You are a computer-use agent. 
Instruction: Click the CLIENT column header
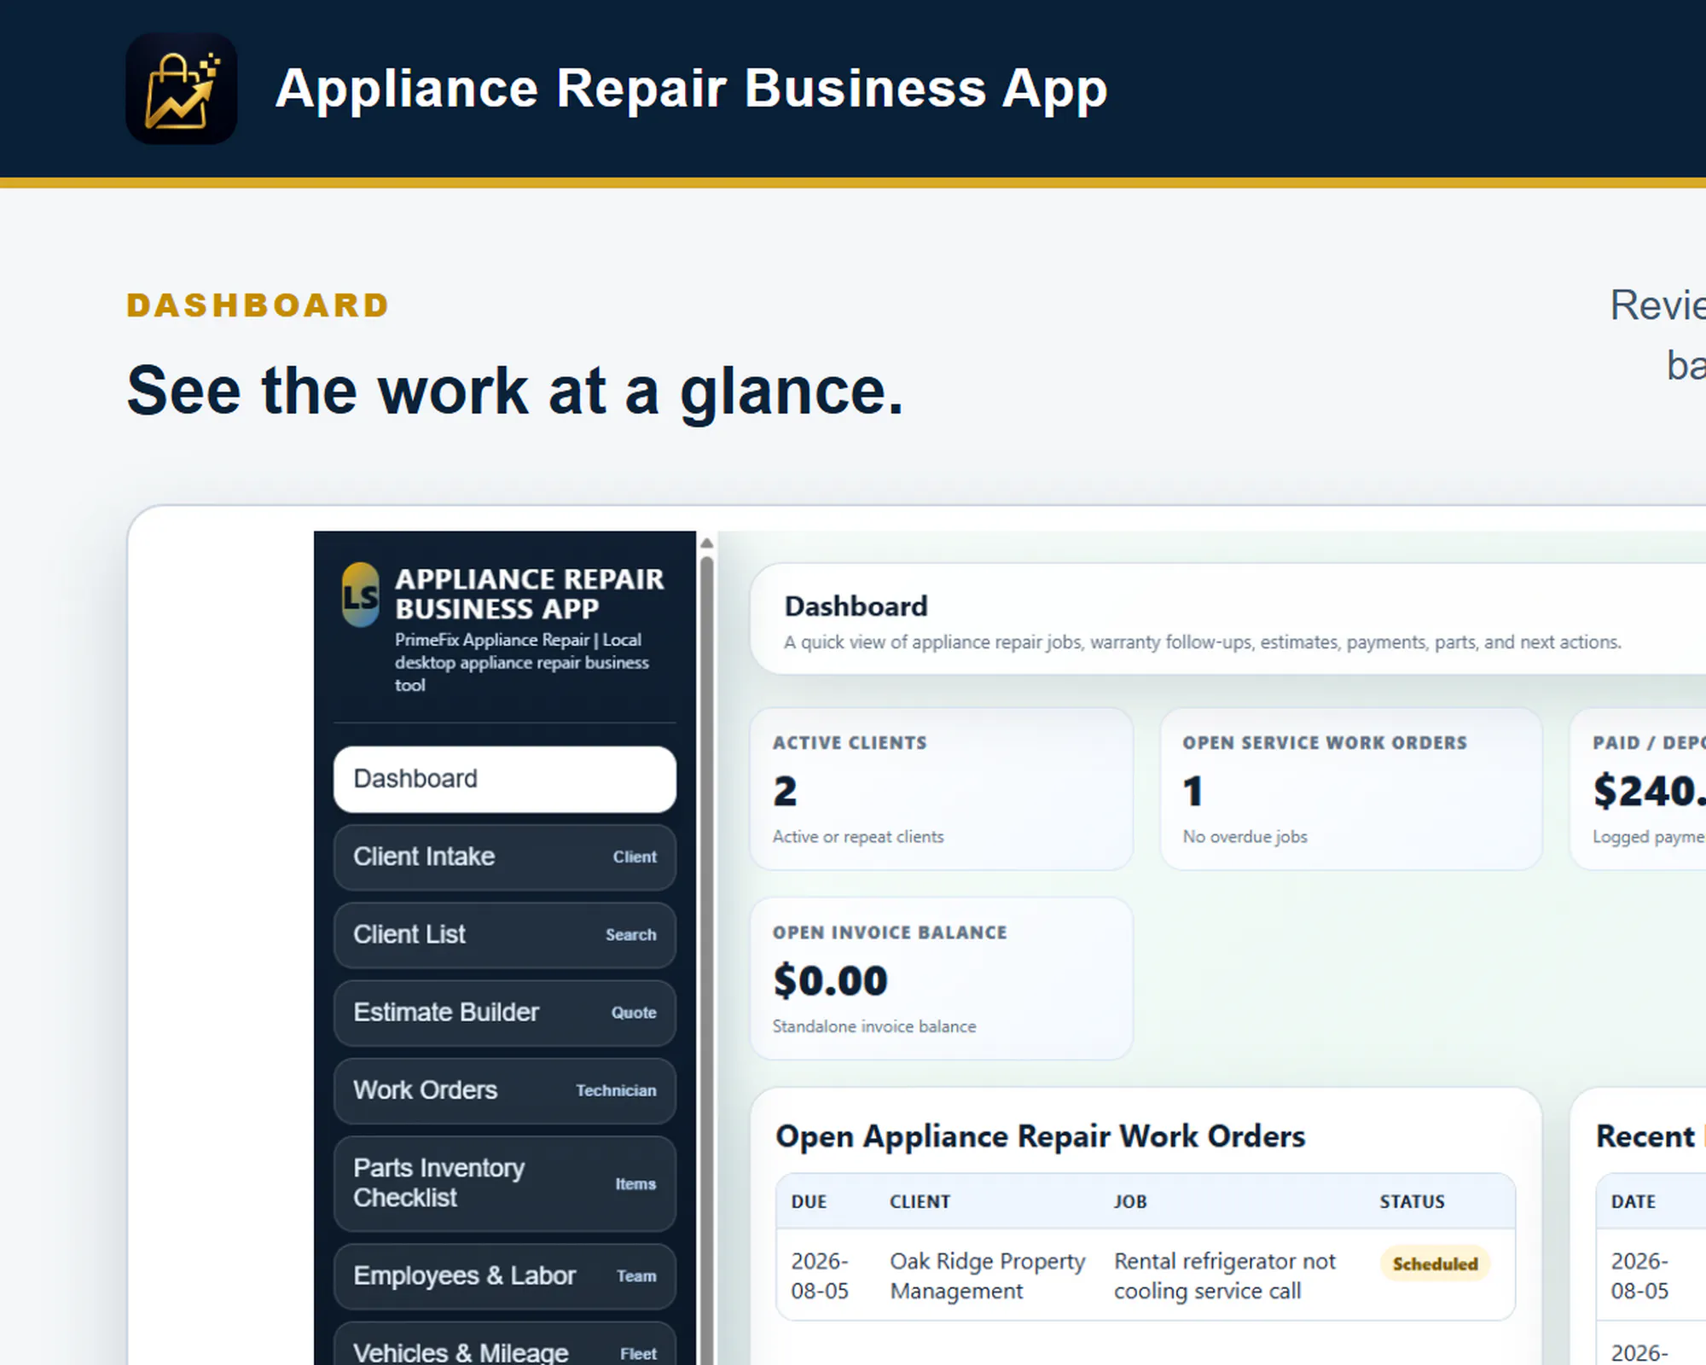click(920, 1201)
